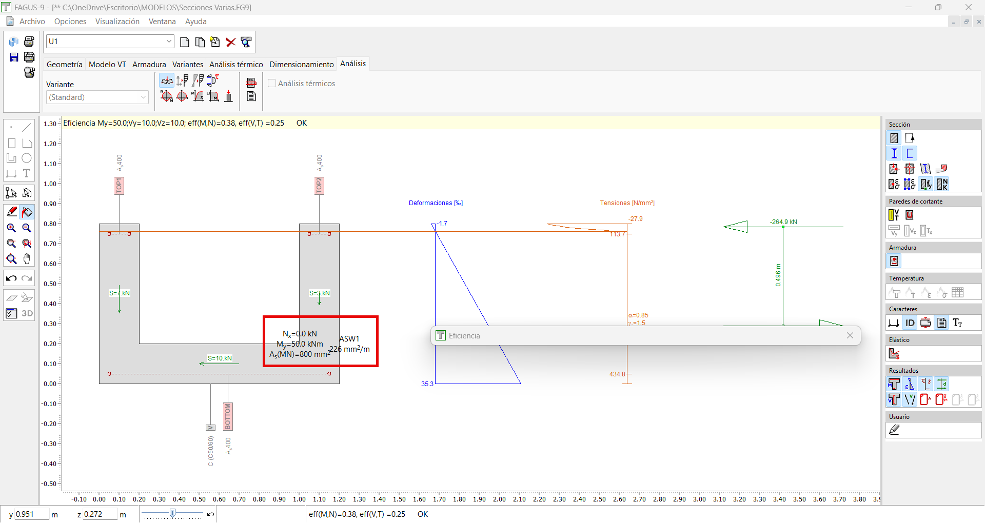985x523 pixels.
Task: Toggle the ID labels display button
Action: pyautogui.click(x=910, y=323)
